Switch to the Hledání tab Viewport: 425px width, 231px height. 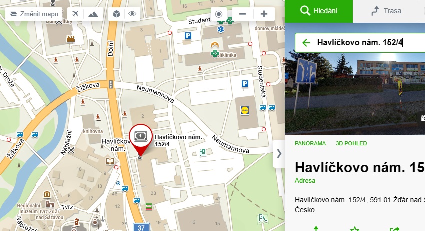[319, 11]
